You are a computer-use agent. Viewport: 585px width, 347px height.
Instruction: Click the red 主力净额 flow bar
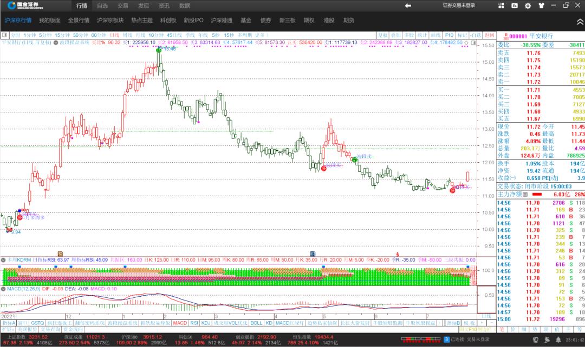click(x=536, y=194)
